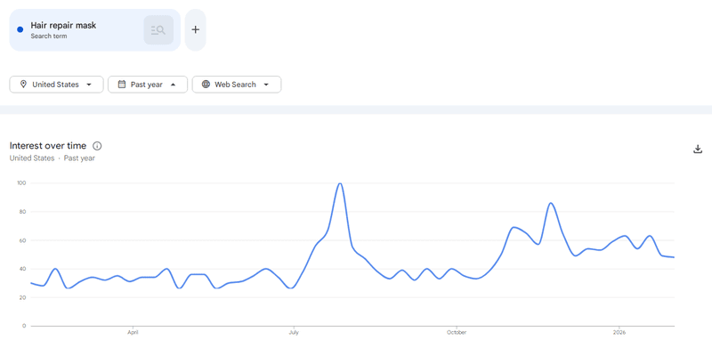The width and height of the screenshot is (712, 340).
Task: Download the Interest over time CSV
Action: 698,149
